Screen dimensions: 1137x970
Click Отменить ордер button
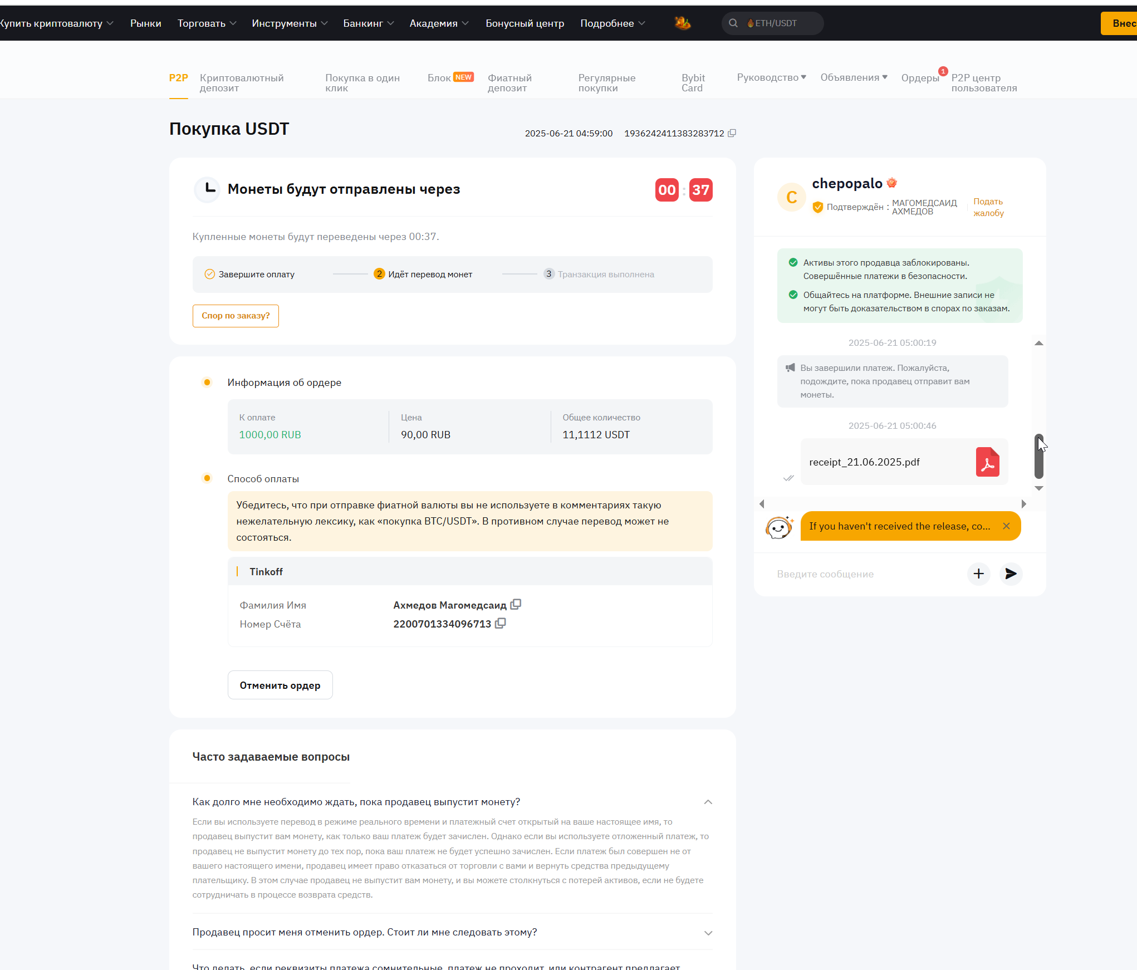tap(280, 685)
